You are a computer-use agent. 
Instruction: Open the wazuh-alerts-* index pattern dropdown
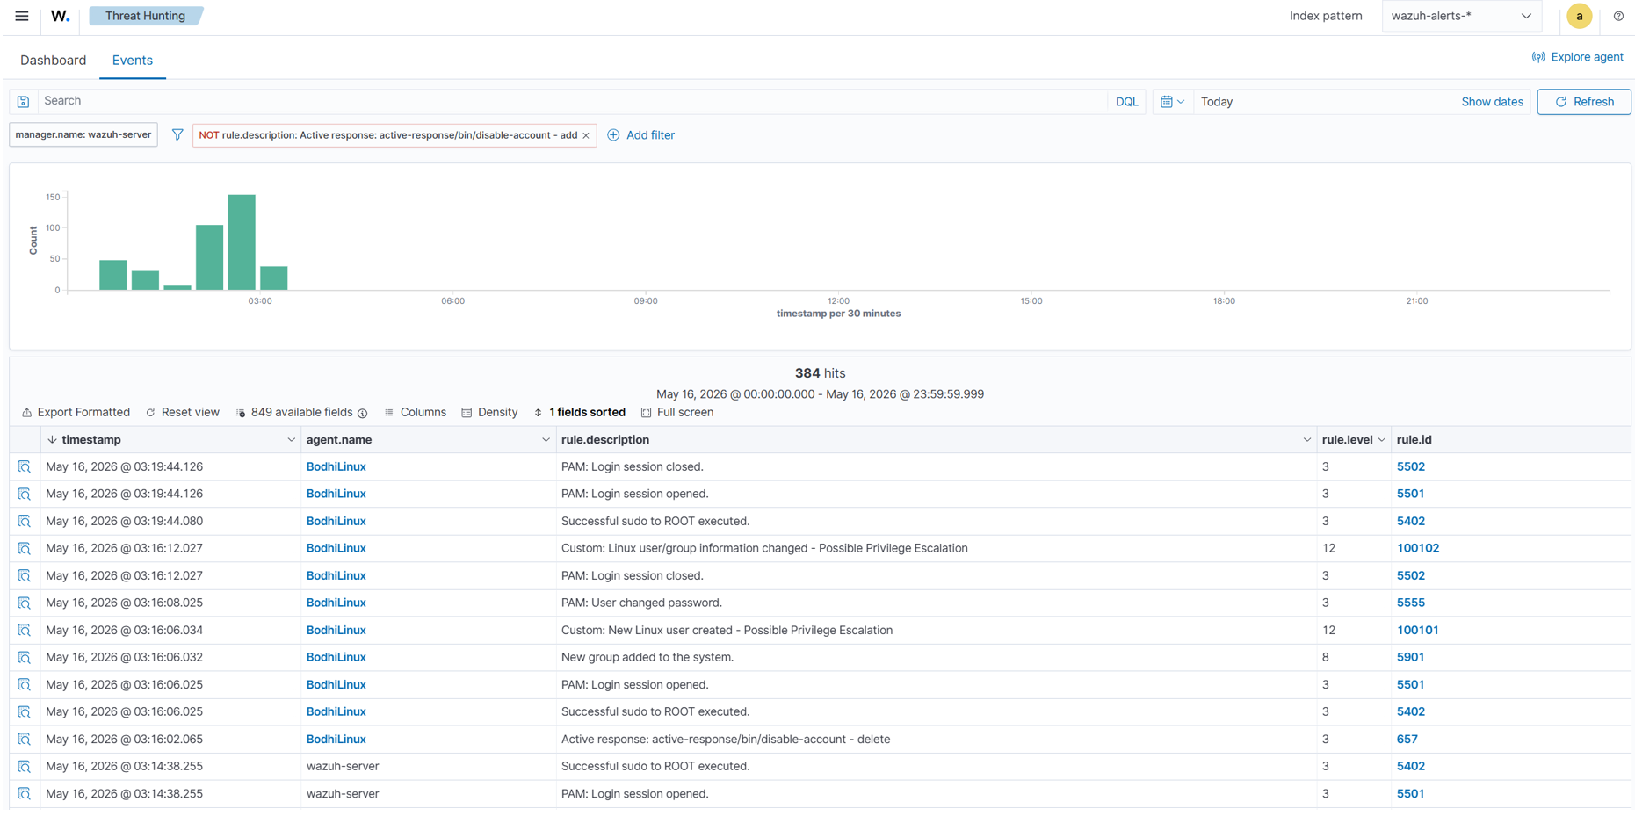point(1462,16)
